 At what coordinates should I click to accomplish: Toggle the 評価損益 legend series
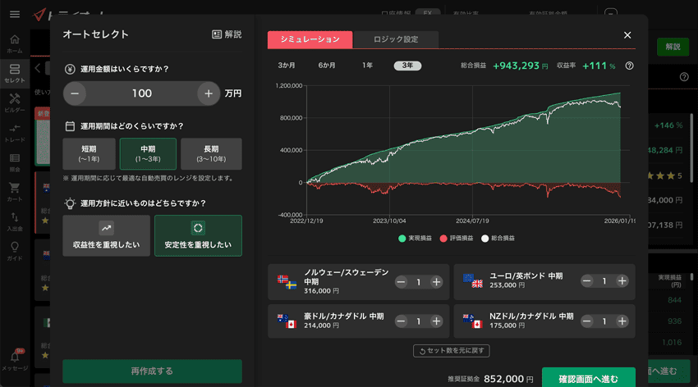457,238
